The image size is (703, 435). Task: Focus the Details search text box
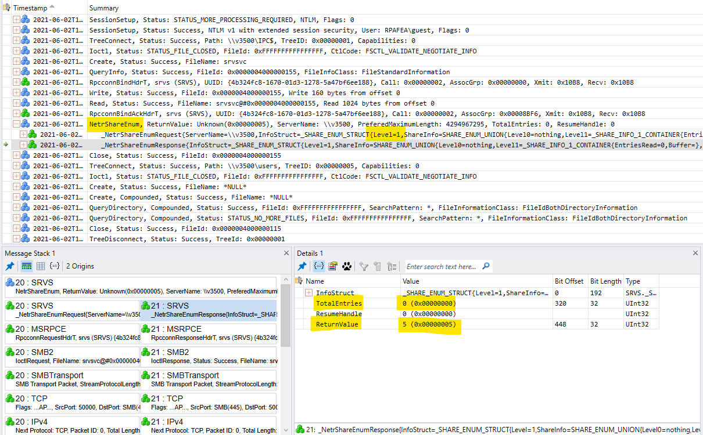(x=442, y=266)
